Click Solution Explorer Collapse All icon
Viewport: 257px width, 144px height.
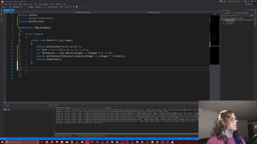pos(239,13)
